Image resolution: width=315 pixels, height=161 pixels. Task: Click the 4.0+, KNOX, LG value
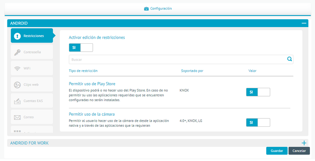[x=191, y=121]
